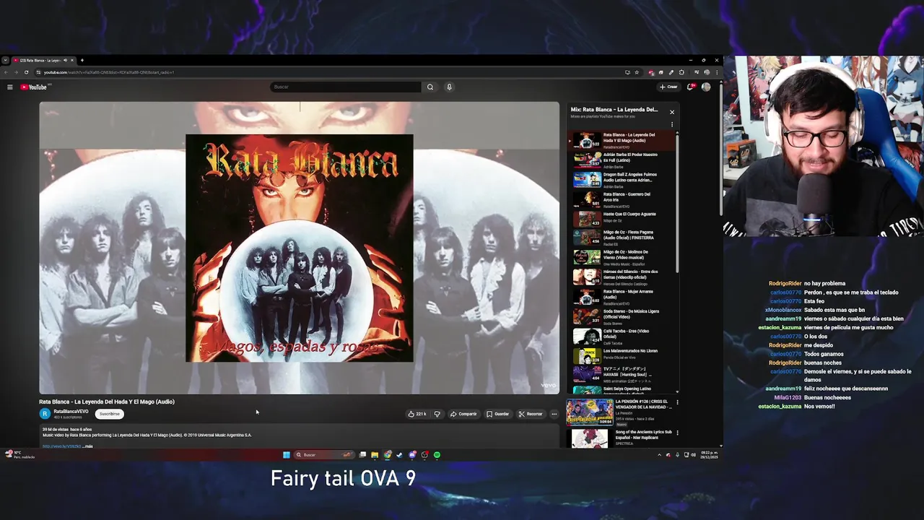Open the Crear button
Screen dimensions: 924x520
tap(668, 87)
